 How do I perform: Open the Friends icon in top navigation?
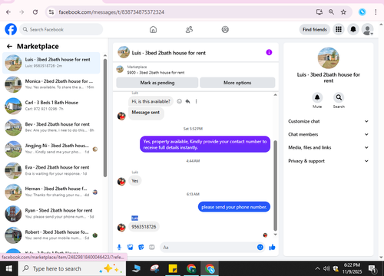point(189,30)
